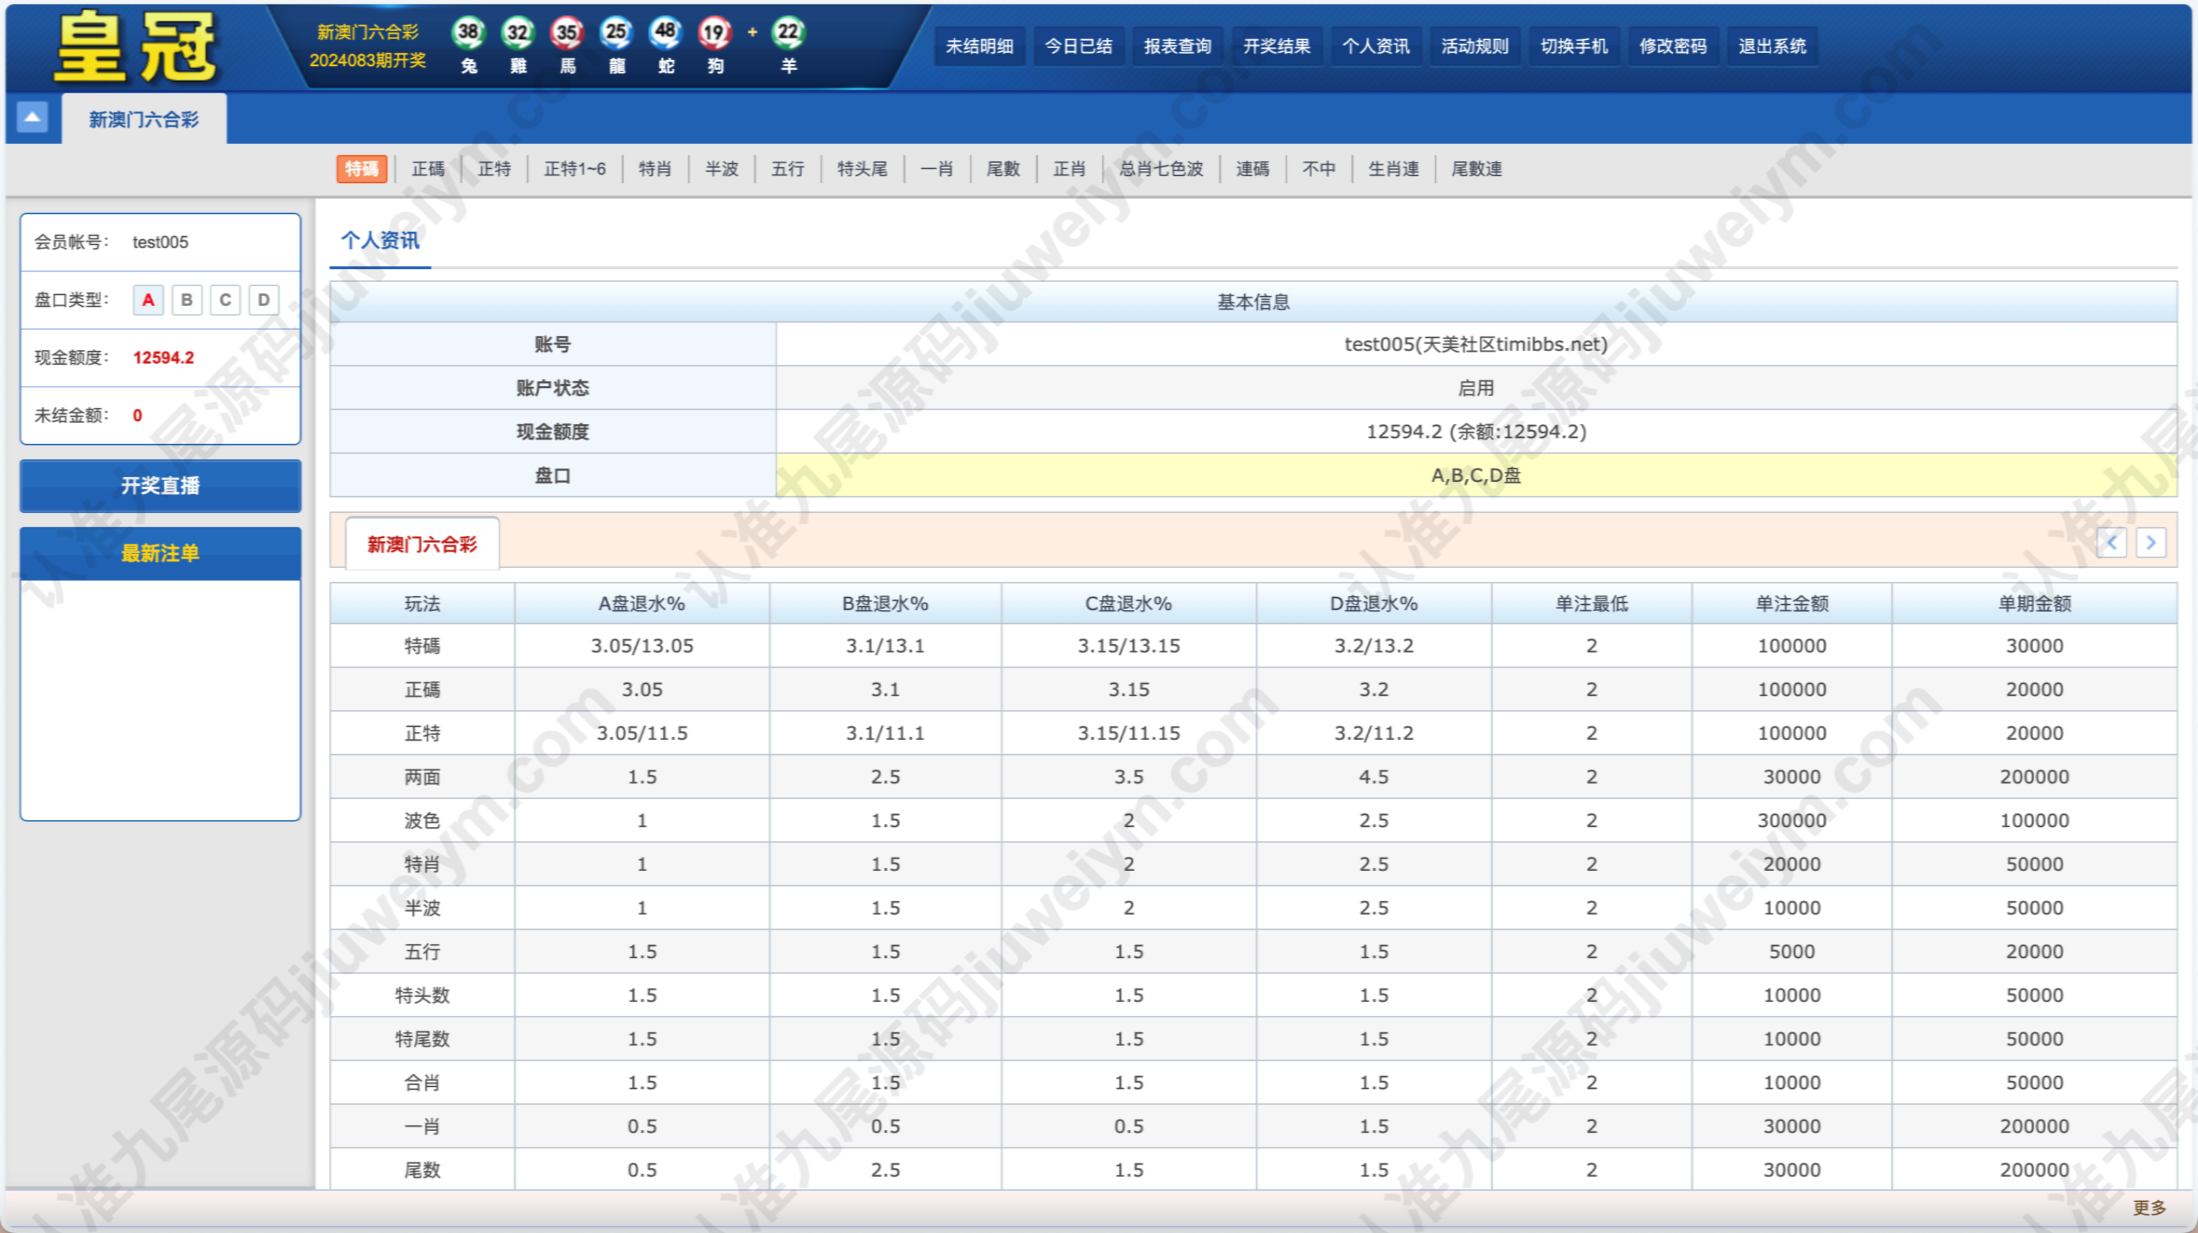Open 活动规则 activity rules
2198x1233 pixels.
point(1474,46)
